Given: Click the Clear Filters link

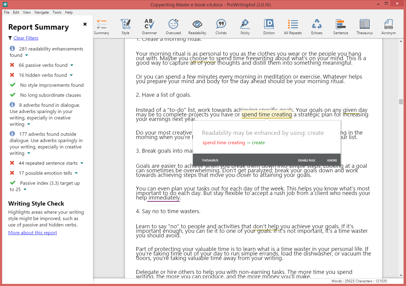Looking at the screenshot, I should point(26,38).
